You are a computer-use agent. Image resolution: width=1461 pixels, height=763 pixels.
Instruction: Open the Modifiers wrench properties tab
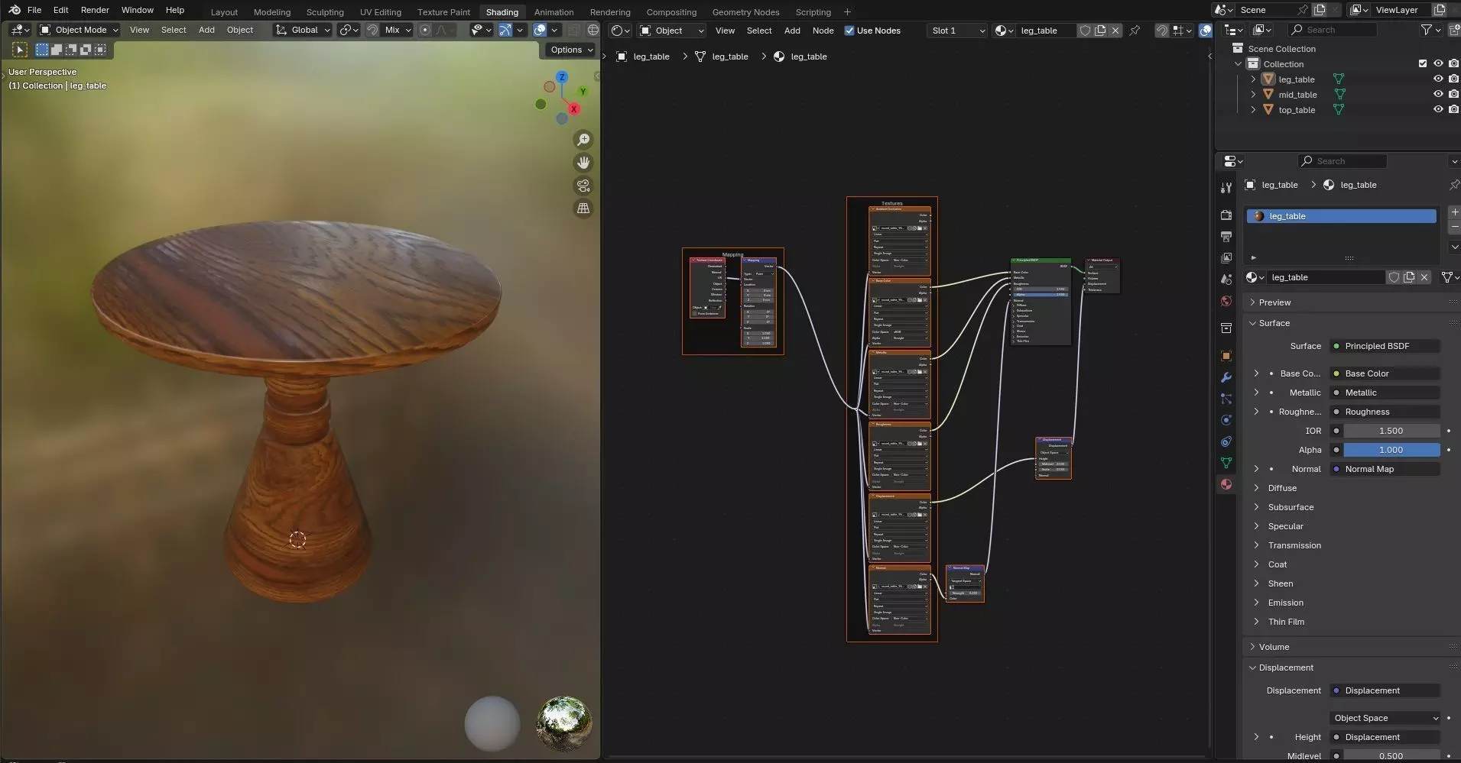tap(1226, 377)
